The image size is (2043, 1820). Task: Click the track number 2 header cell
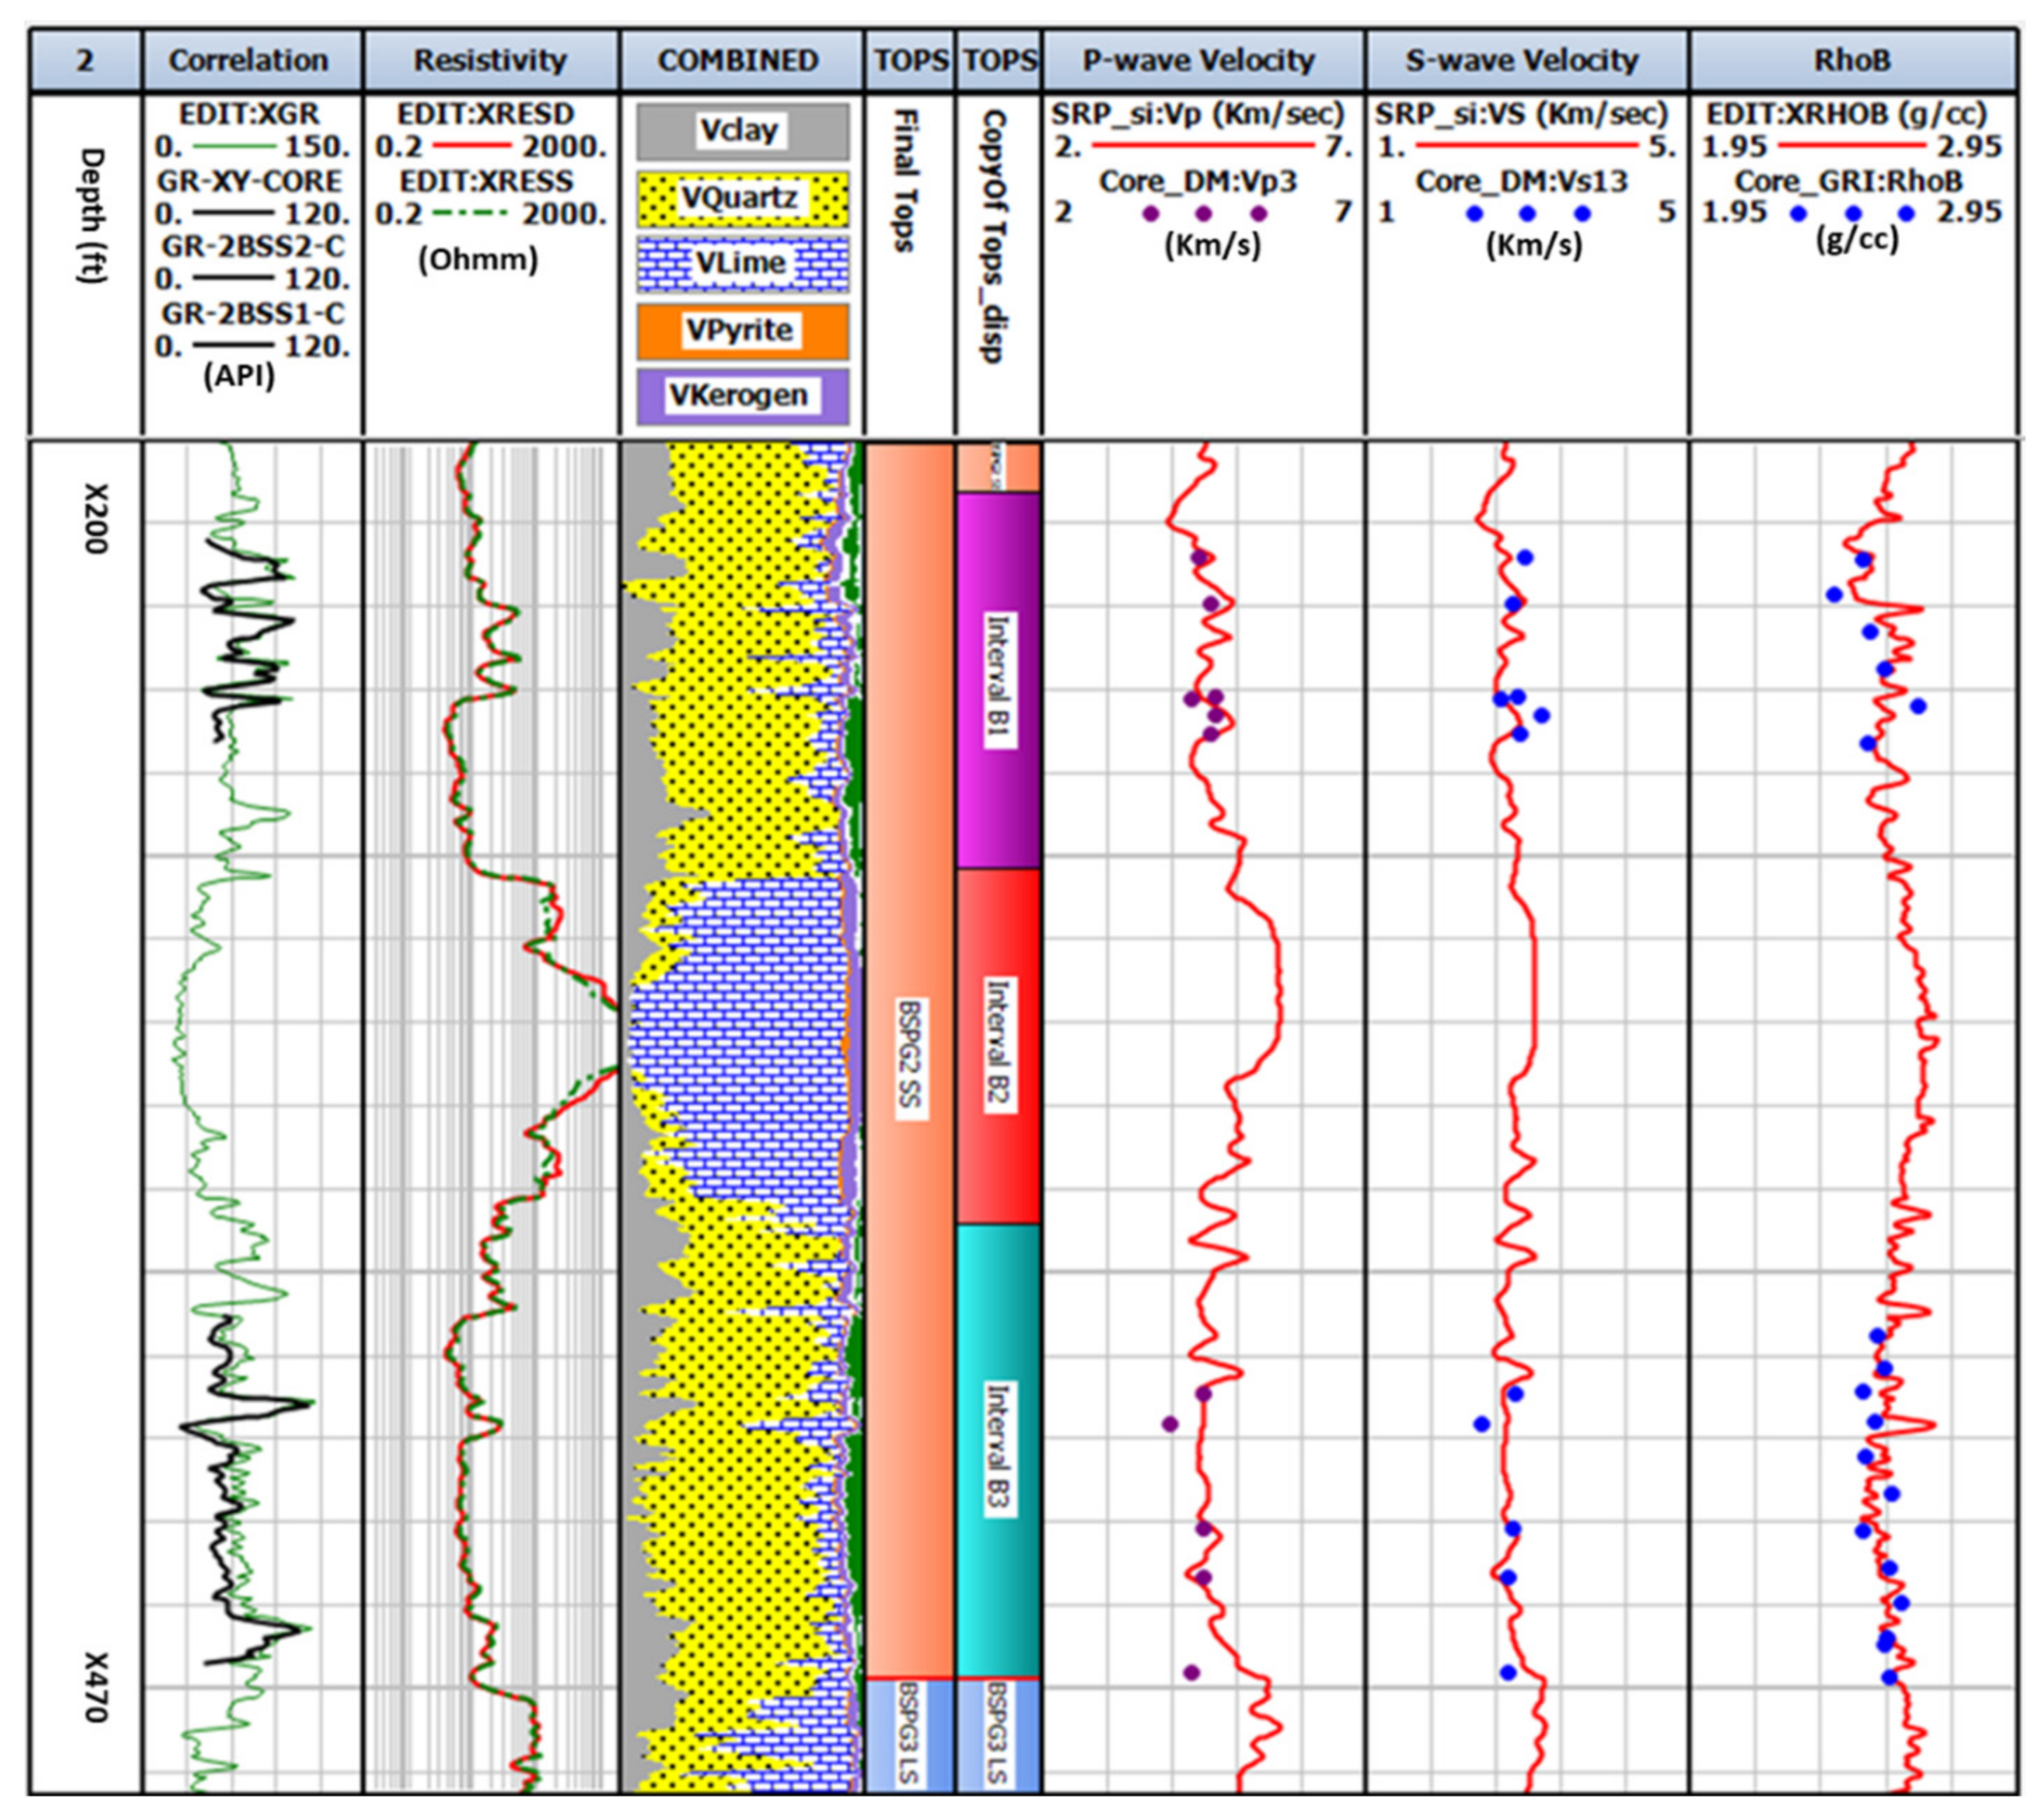[x=85, y=61]
